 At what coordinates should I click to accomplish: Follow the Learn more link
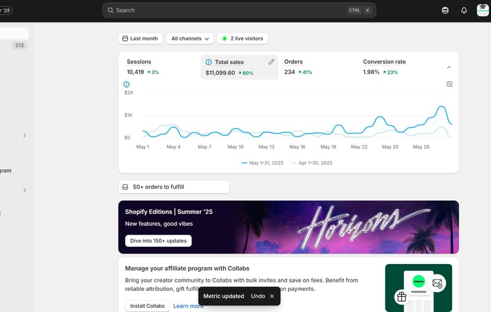[188, 306]
